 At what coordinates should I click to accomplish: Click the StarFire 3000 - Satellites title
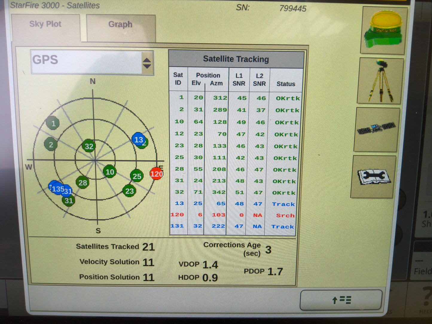tap(55, 5)
